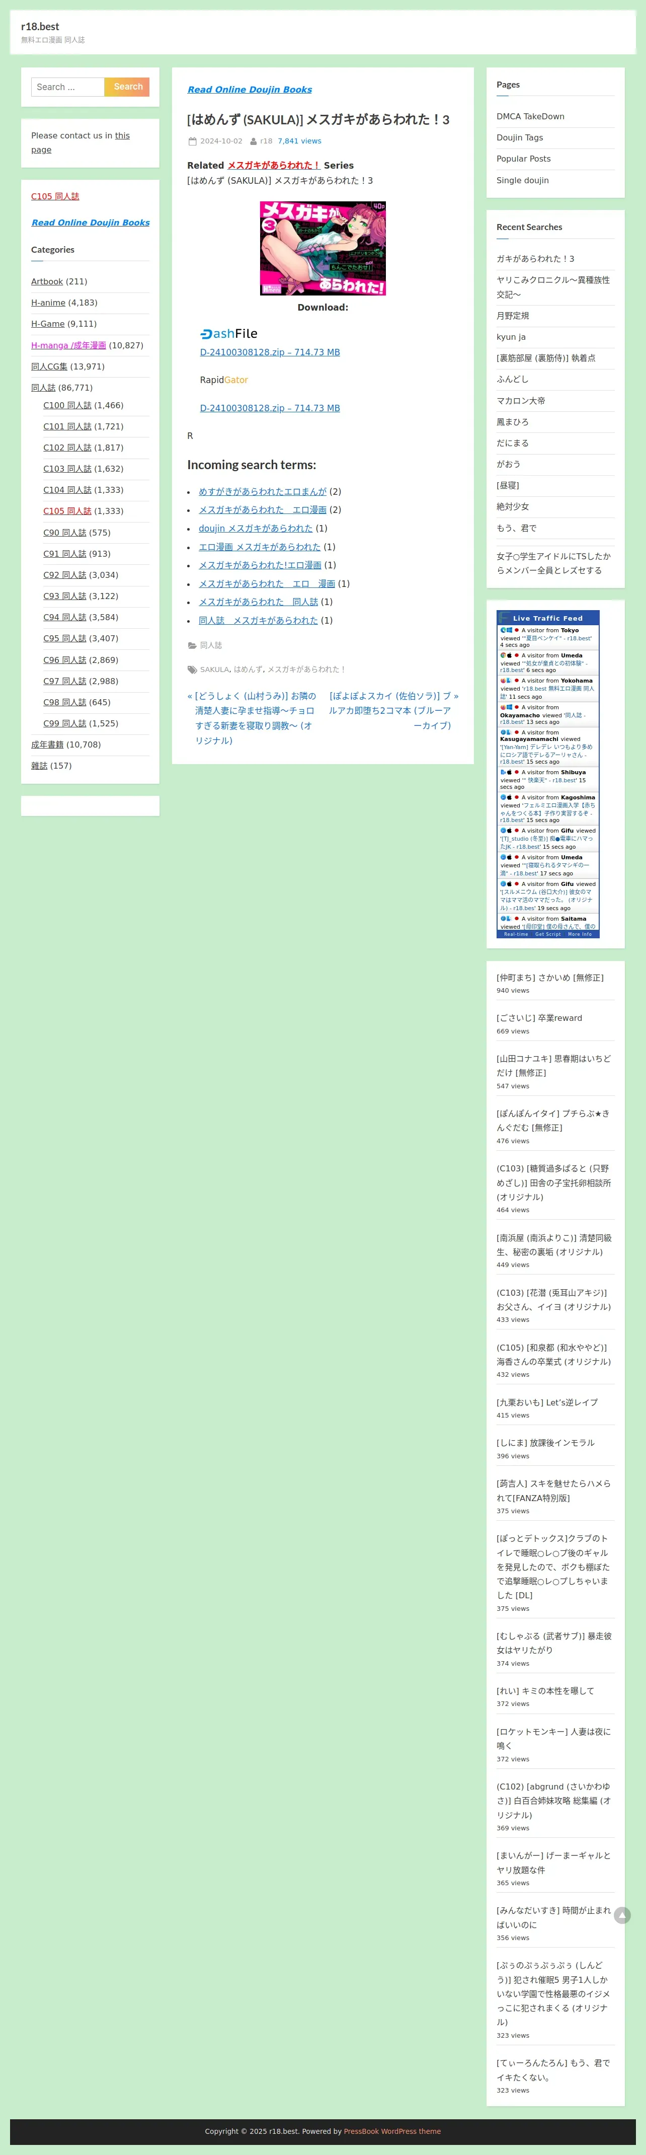Screen dimensions: 646x2155
Task: Click Get Script in traffic feed
Action: pyautogui.click(x=548, y=934)
